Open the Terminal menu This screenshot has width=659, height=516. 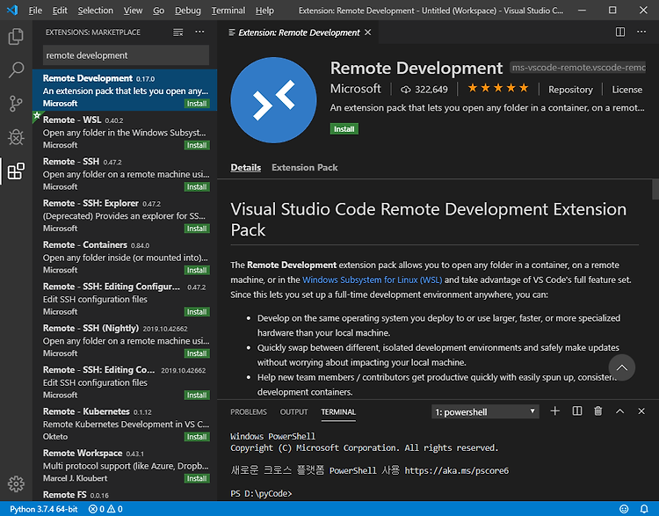[x=228, y=10]
